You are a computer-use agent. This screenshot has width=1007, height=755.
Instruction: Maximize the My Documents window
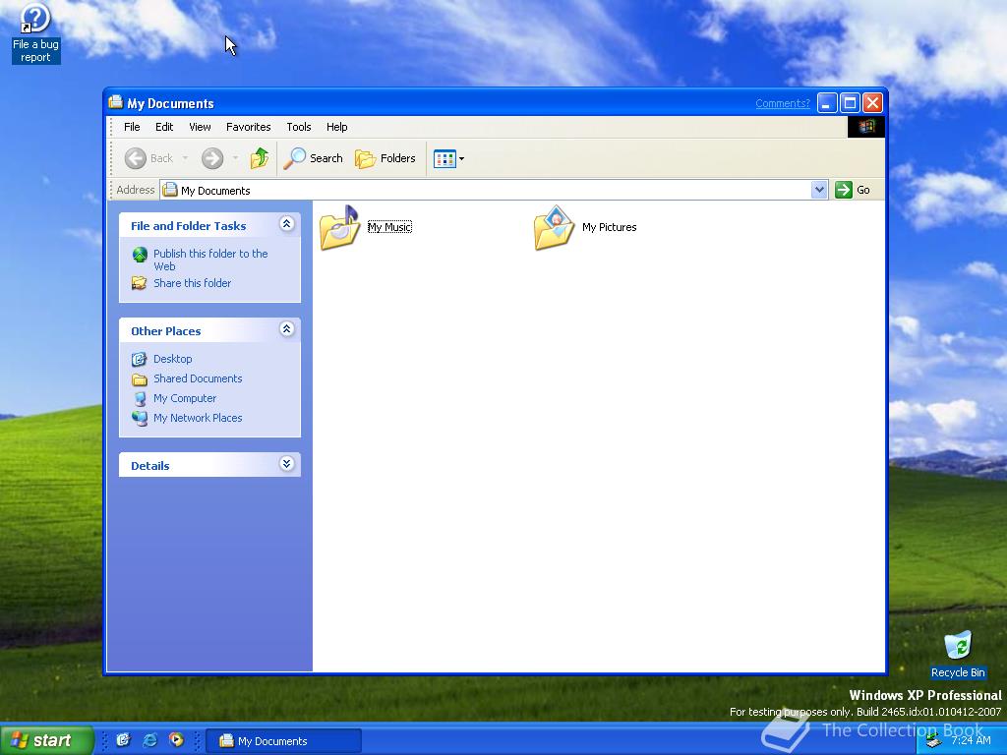[x=850, y=102]
